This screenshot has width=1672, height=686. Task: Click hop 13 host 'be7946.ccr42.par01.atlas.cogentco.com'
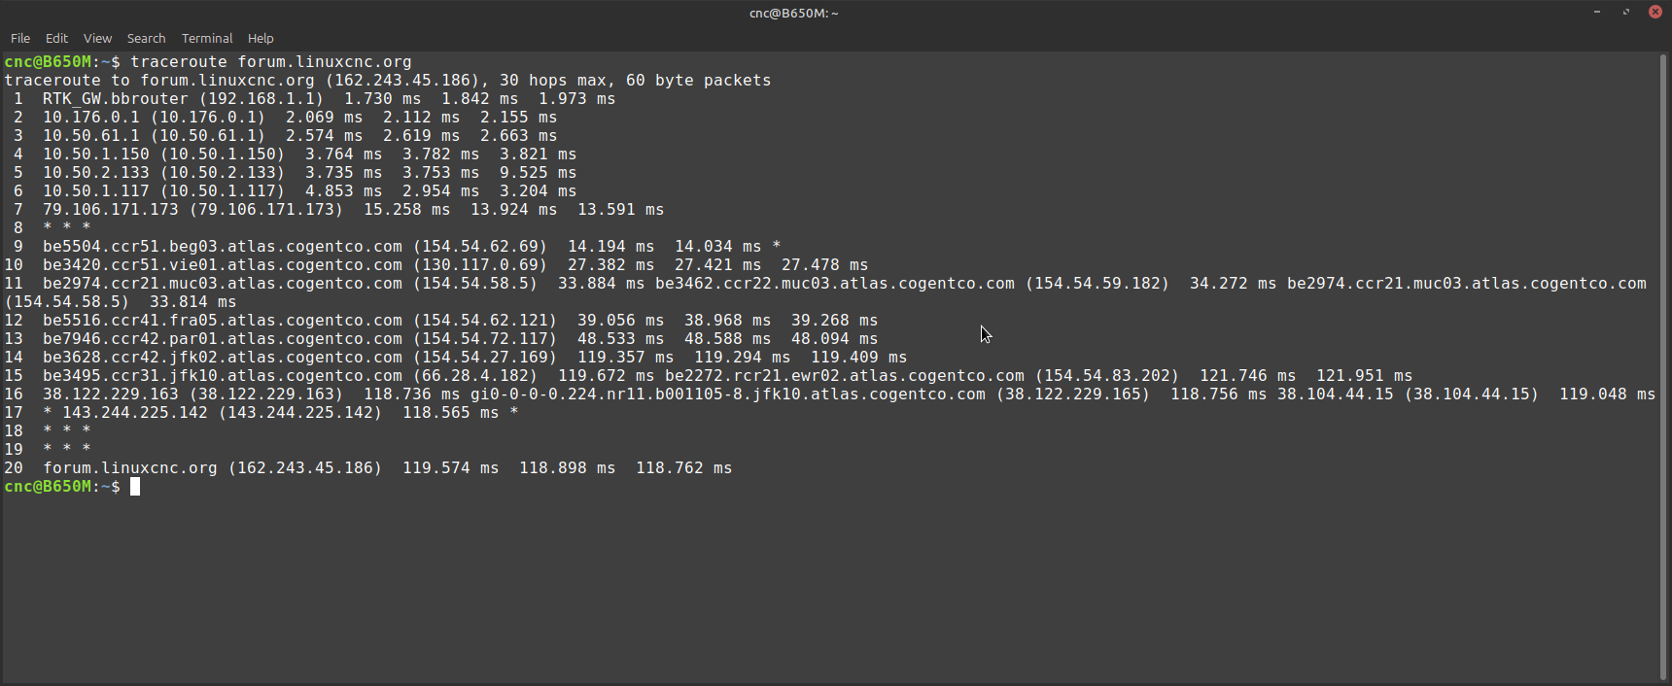coord(223,338)
